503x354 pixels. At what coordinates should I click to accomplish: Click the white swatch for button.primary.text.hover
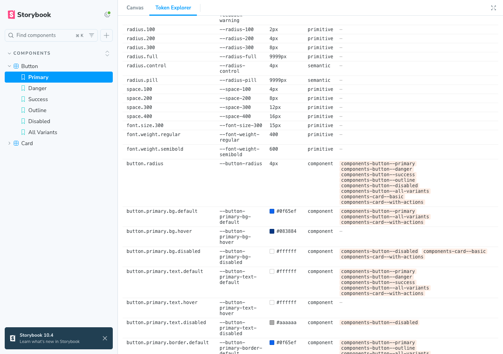272,302
